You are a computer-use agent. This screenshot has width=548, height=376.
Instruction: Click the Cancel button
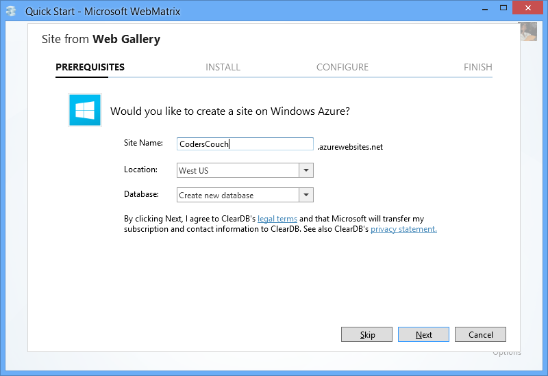coord(481,334)
